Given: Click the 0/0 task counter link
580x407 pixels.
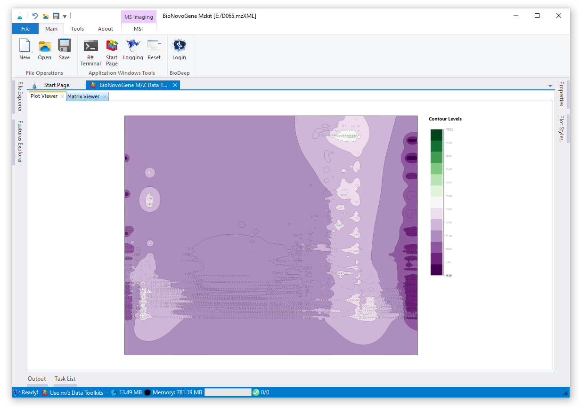Looking at the screenshot, I should tap(265, 392).
